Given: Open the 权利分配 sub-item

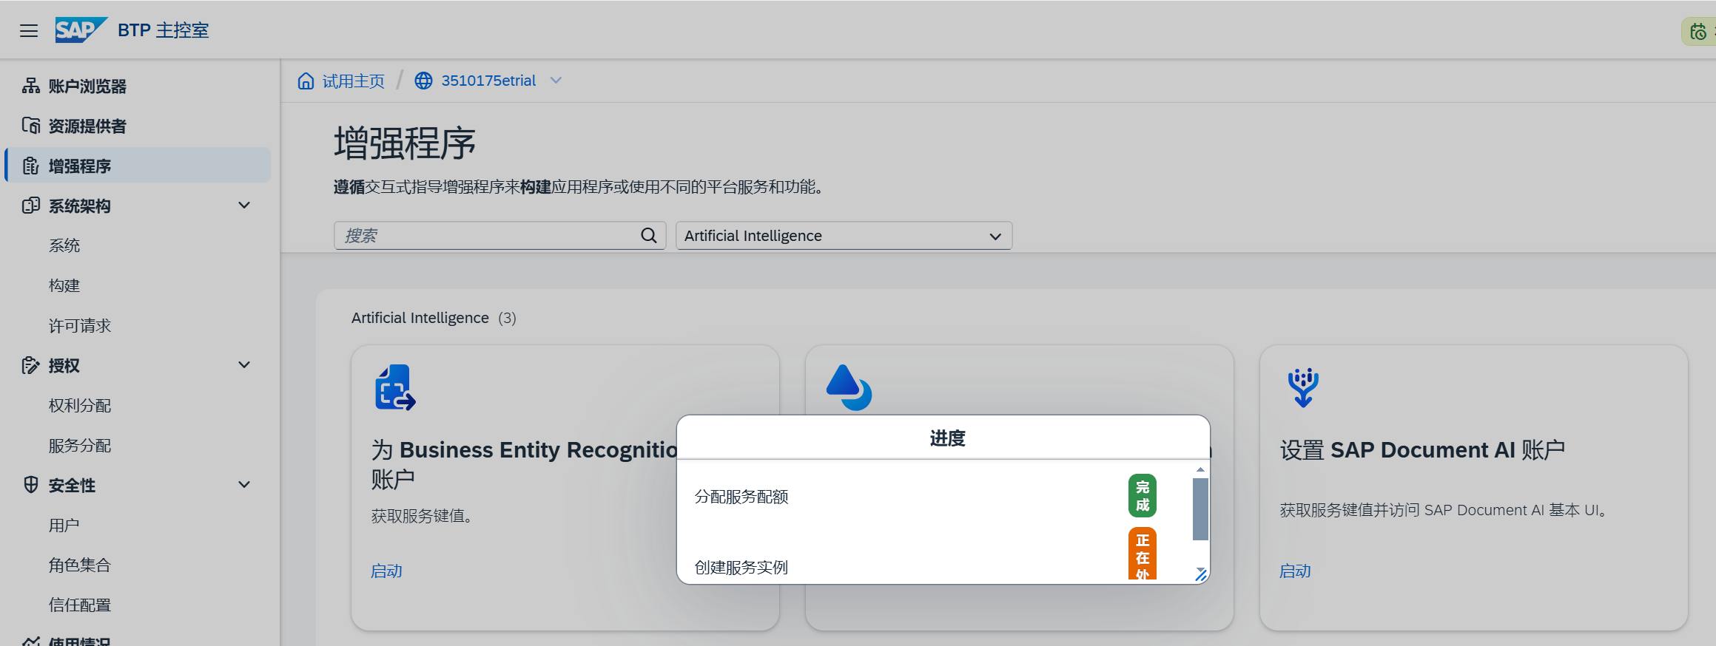Looking at the screenshot, I should click(80, 405).
